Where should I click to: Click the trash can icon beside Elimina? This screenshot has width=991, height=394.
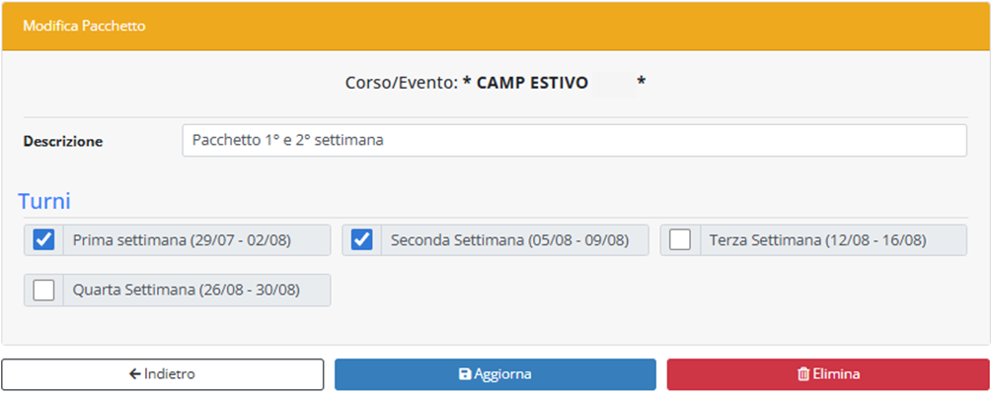point(803,374)
